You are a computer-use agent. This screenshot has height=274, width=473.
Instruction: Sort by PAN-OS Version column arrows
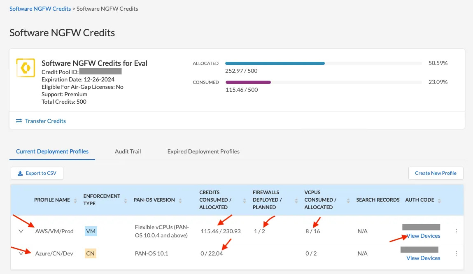(180, 201)
